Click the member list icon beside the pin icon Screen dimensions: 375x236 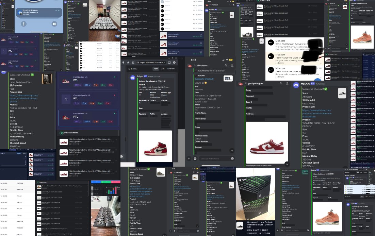(133, 63)
